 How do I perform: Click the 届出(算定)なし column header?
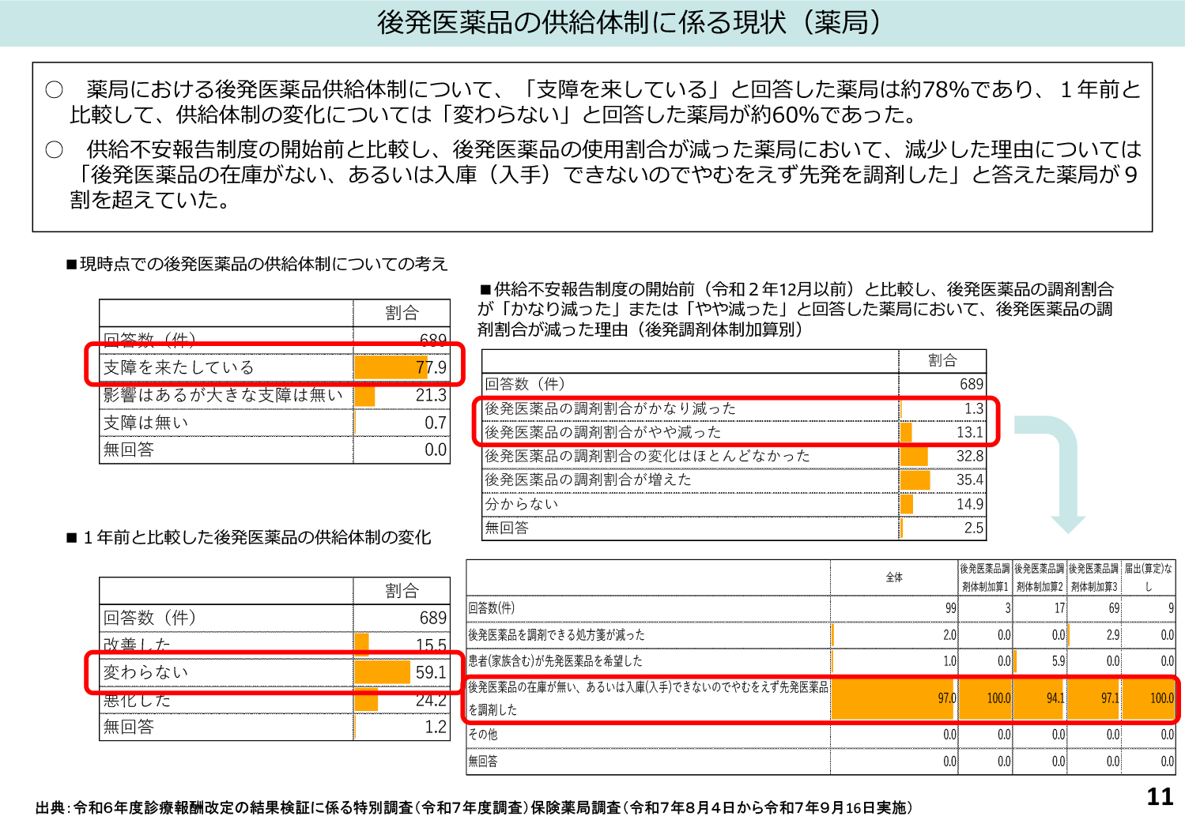click(x=1149, y=577)
